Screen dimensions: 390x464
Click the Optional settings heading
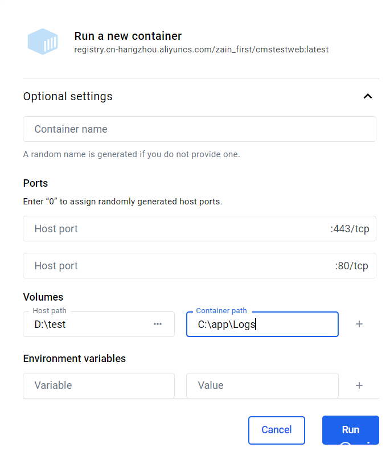tap(68, 96)
